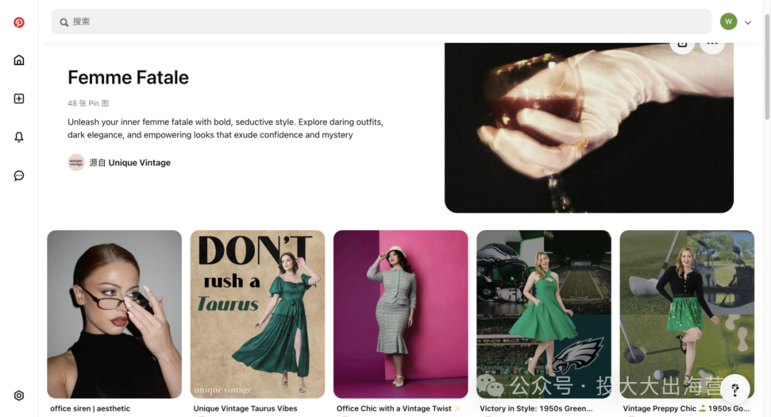The image size is (771, 417).
Task: Open the Office Chic with Vintage Twist pin
Action: (x=400, y=313)
